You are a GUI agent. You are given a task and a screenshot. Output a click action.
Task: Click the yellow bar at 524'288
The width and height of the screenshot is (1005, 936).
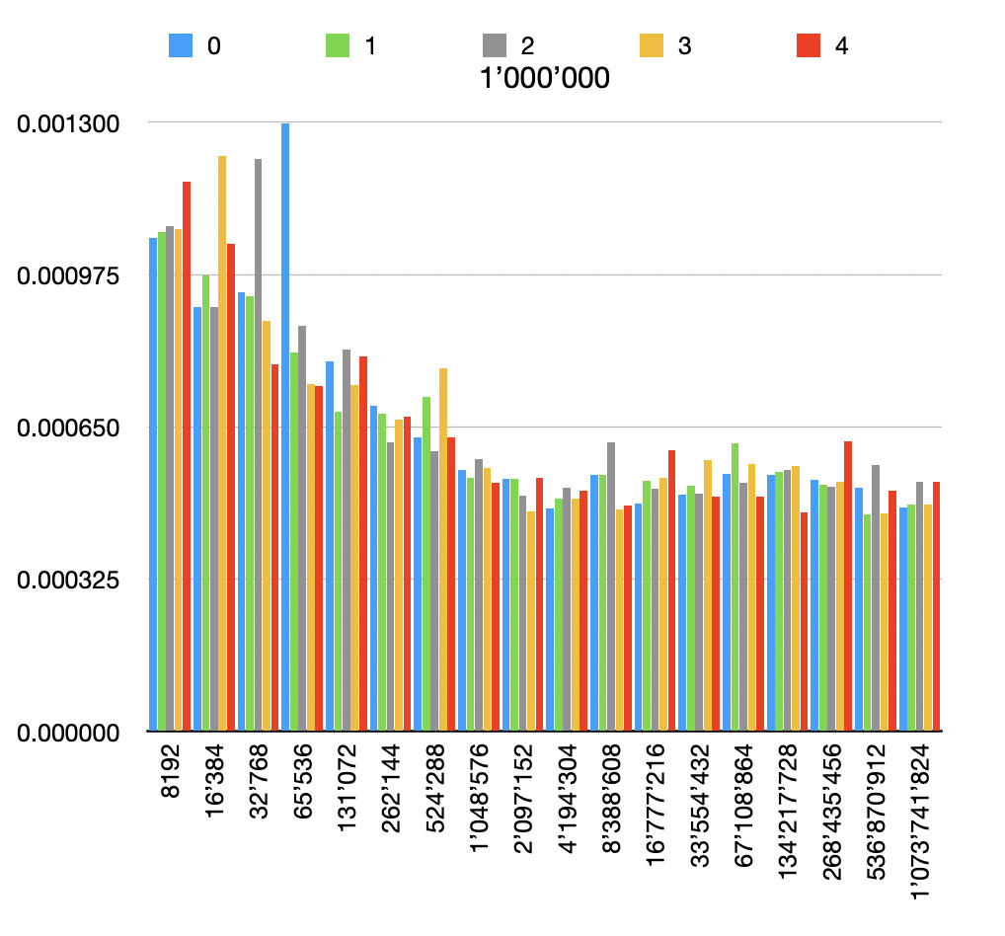tap(443, 549)
